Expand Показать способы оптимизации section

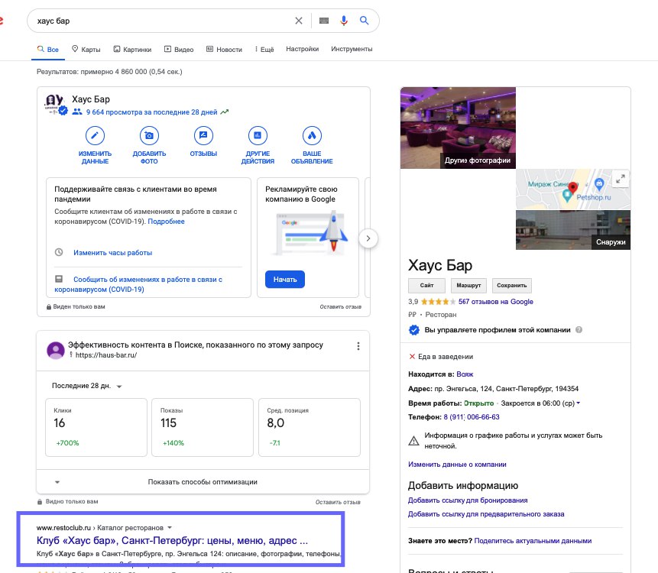point(203,482)
